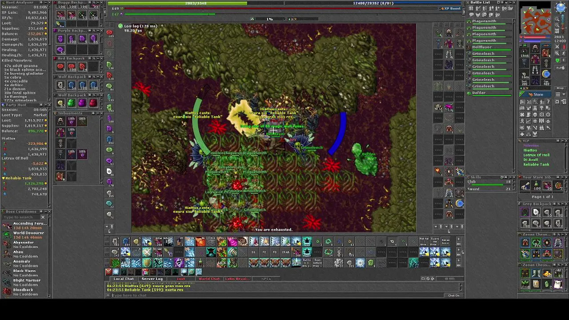Screen dimensions: 569x320
Task: Click the compass globe above the minimap controls
Action: tap(561, 7)
